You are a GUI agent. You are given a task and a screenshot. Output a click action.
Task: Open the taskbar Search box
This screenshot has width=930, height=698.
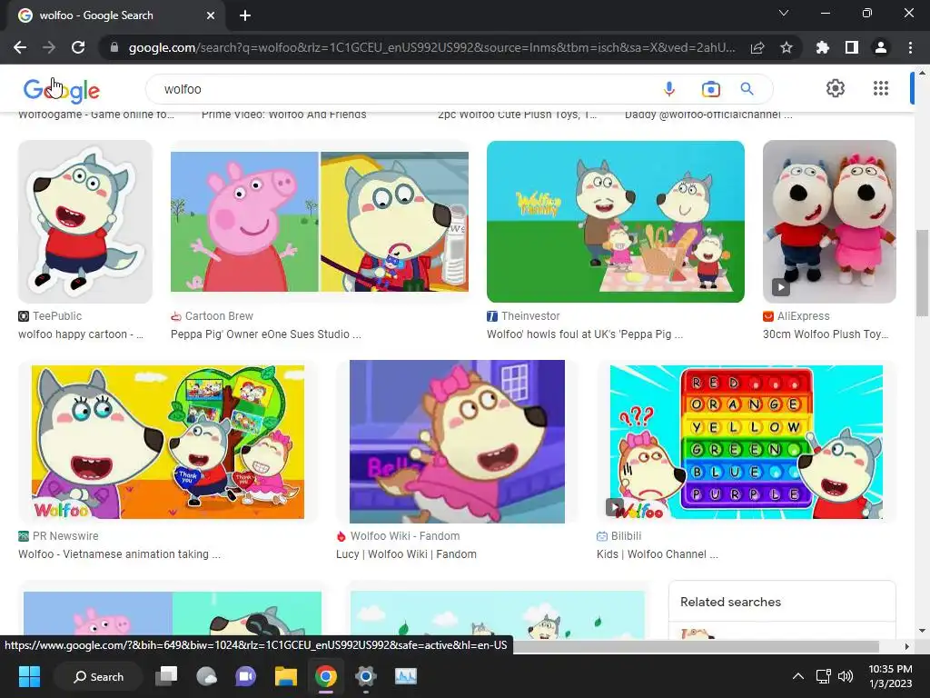coord(98,676)
